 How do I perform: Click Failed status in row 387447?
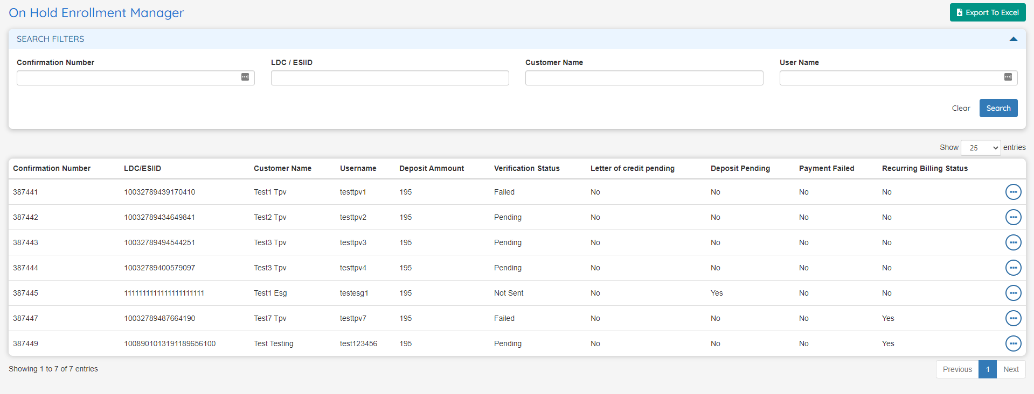pyautogui.click(x=504, y=318)
